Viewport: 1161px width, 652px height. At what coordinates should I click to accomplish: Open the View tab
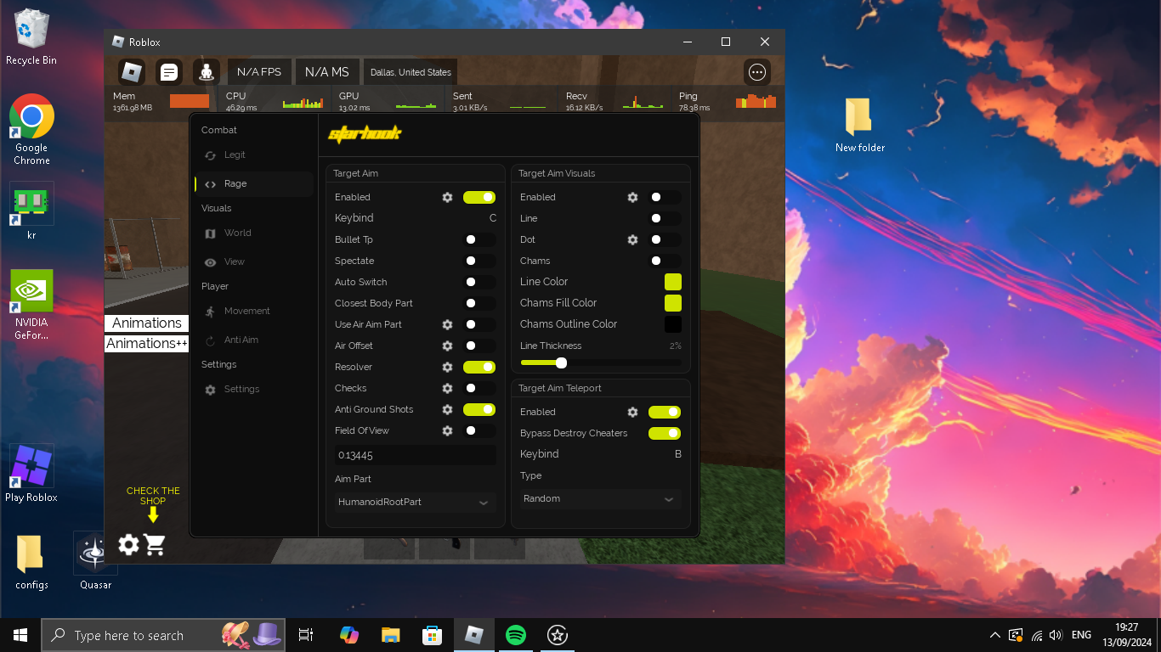[x=253, y=262]
